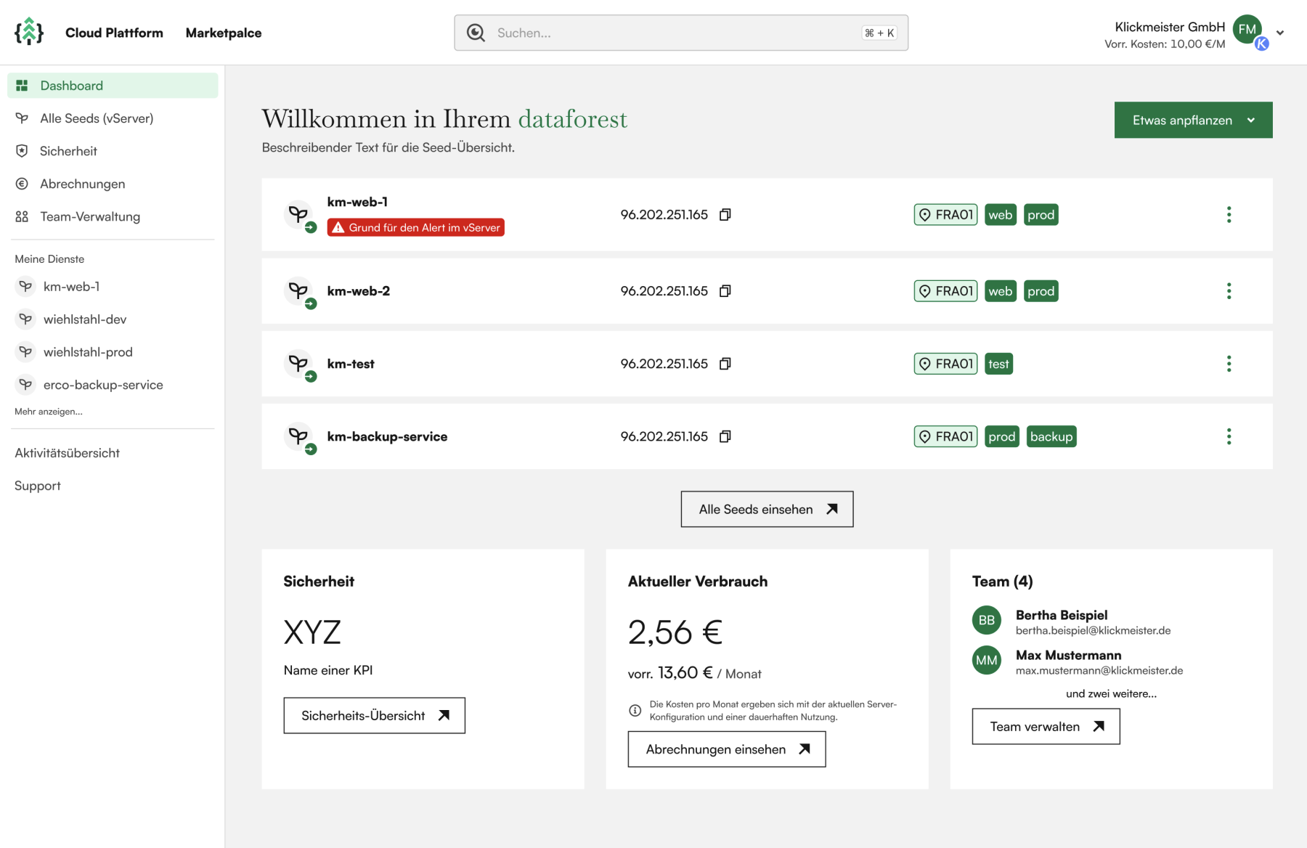Open the 'Etwas anpflanzen' dropdown
The width and height of the screenshot is (1307, 848).
tap(1193, 120)
